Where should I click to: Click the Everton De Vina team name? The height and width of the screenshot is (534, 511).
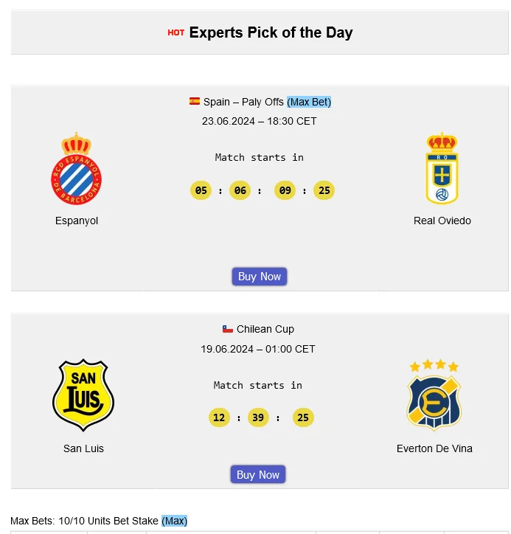coord(434,448)
